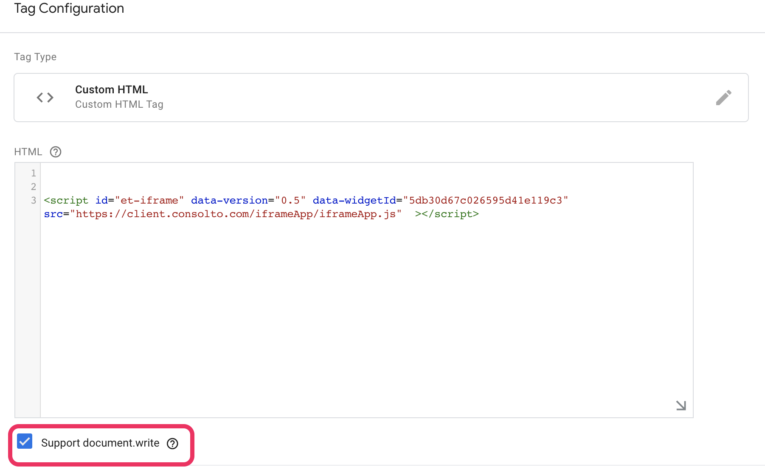Click line number 2 in the gutter

(33, 187)
